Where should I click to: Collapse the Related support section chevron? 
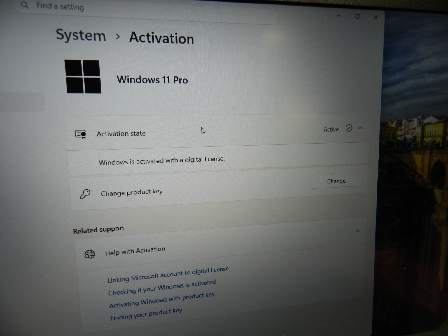[x=357, y=231]
